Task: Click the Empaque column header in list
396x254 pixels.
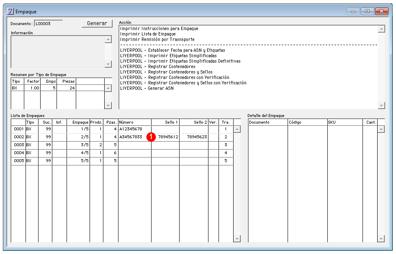Action: (x=78, y=122)
